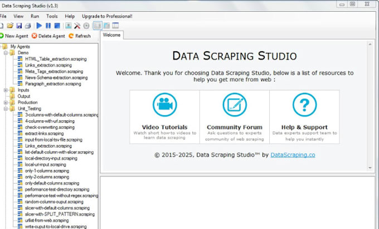Select only-default-columns.scraping agent

pyautogui.click(x=52, y=183)
